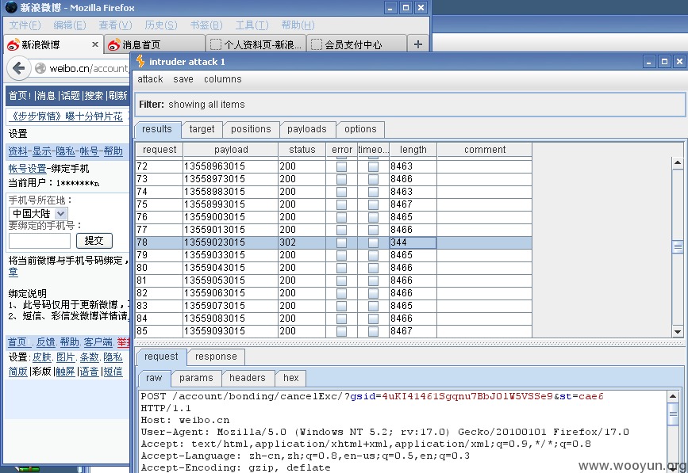Click the Firefox window title icon
Viewport: 688px width, 473px height.
pyautogui.click(x=11, y=7)
